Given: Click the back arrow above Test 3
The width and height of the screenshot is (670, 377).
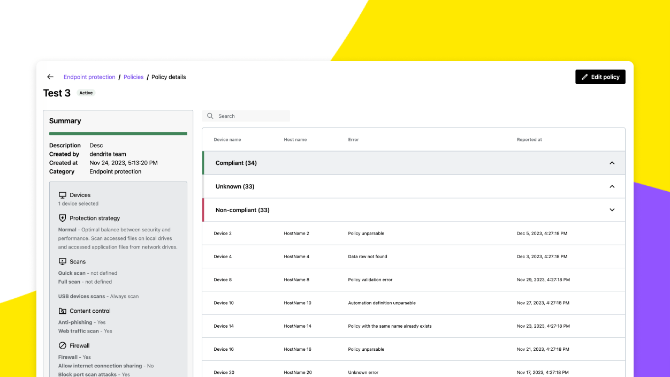Looking at the screenshot, I should click(x=50, y=77).
